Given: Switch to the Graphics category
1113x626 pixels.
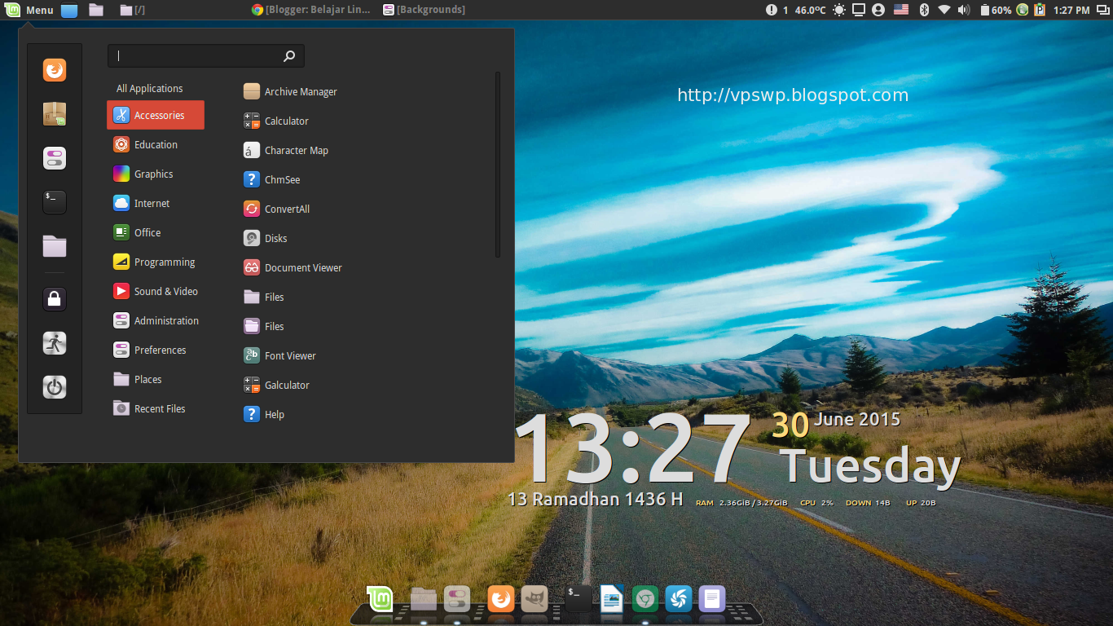Looking at the screenshot, I should [x=155, y=174].
